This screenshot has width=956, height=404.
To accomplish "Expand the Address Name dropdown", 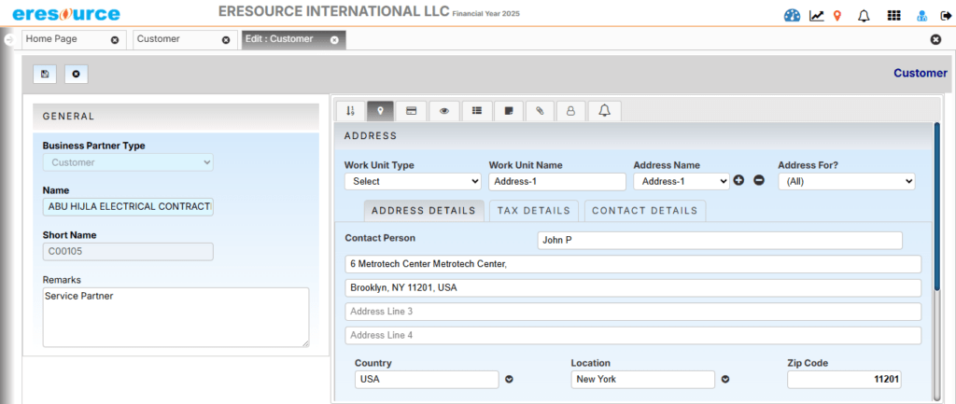I will point(681,182).
